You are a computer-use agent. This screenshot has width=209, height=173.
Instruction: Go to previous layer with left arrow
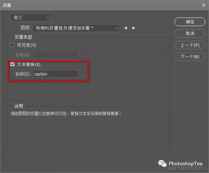(x=125, y=28)
